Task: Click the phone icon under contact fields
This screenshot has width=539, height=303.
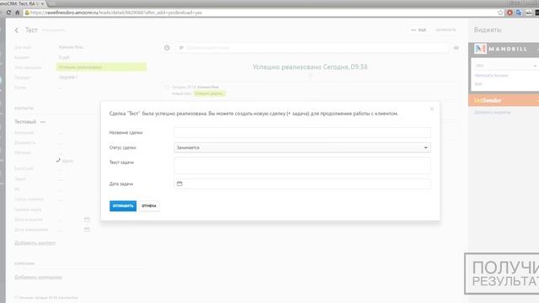Action: (x=58, y=160)
